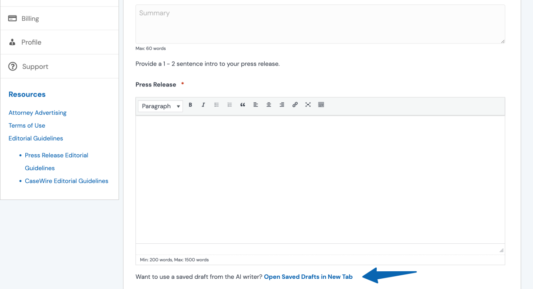Click into the Summary text field
The height and width of the screenshot is (289, 533).
coord(320,24)
